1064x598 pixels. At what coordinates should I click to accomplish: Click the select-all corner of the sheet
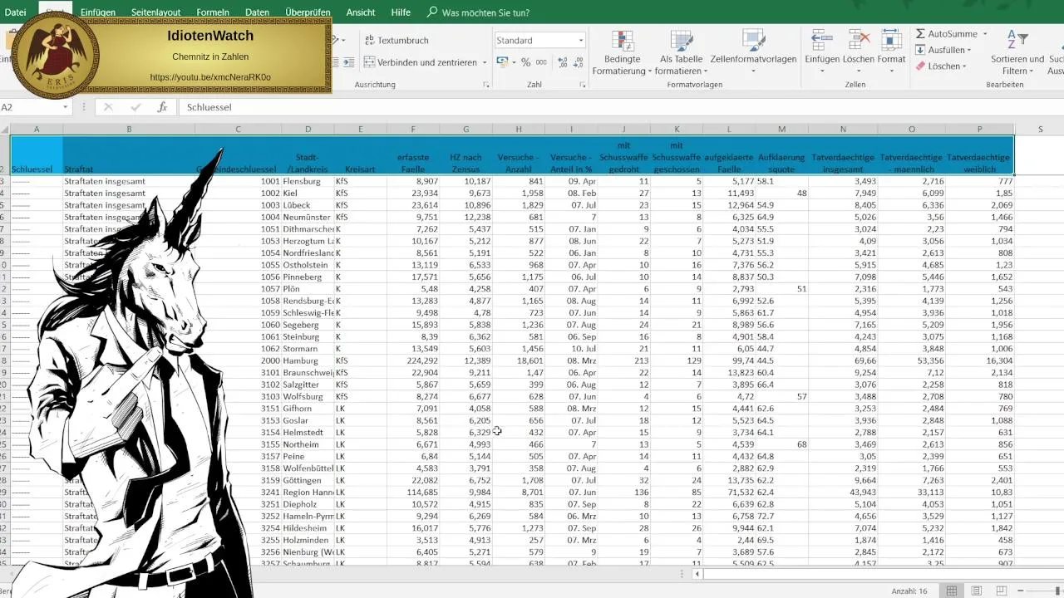point(5,130)
